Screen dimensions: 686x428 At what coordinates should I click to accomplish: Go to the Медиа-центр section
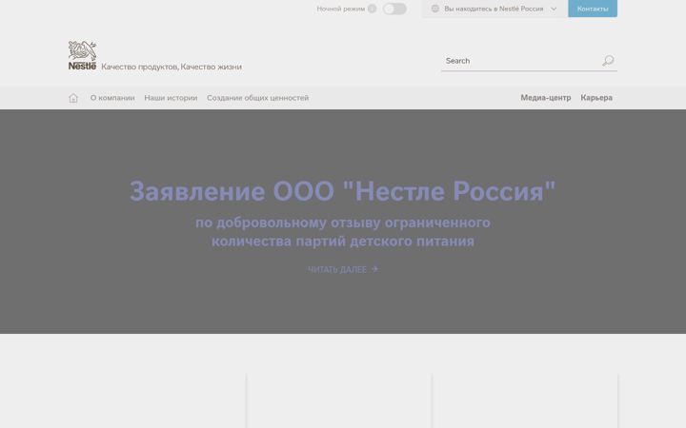[546, 98]
